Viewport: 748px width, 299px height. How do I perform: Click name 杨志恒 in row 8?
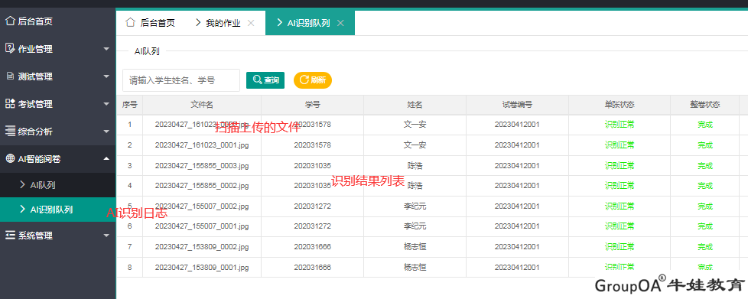point(415,267)
